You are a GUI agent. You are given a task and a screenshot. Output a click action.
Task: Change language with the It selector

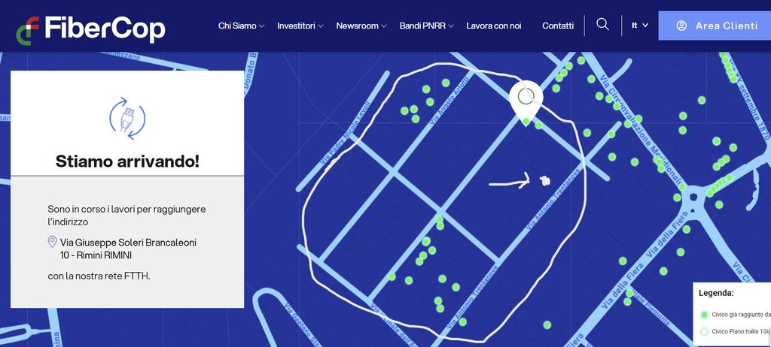tap(640, 25)
